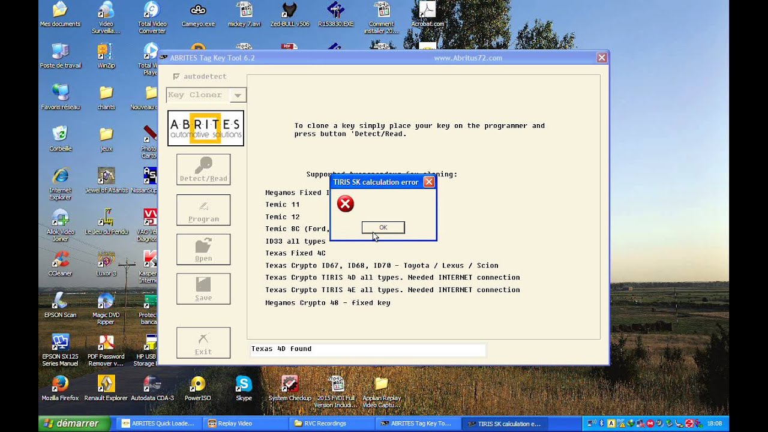Open the Corbeille recycle bin icon
Image resolution: width=768 pixels, height=432 pixels.
click(60, 139)
